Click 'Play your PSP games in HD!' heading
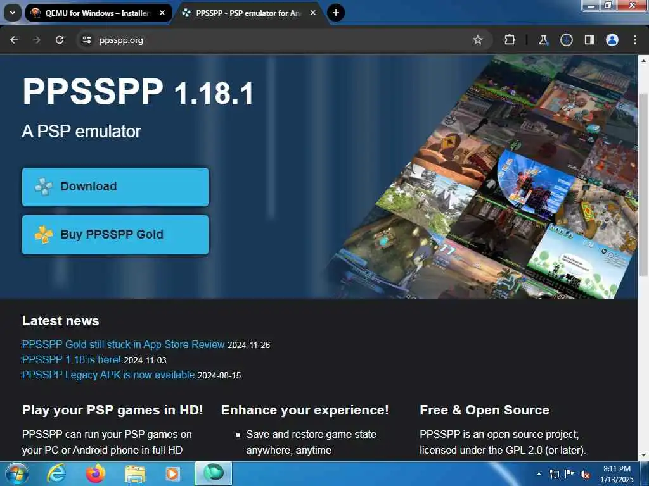This screenshot has width=649, height=486. (113, 410)
